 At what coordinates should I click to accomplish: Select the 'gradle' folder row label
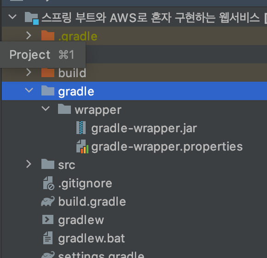[76, 91]
